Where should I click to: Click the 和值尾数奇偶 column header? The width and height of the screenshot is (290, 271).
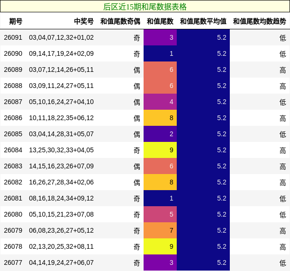click(120, 21)
